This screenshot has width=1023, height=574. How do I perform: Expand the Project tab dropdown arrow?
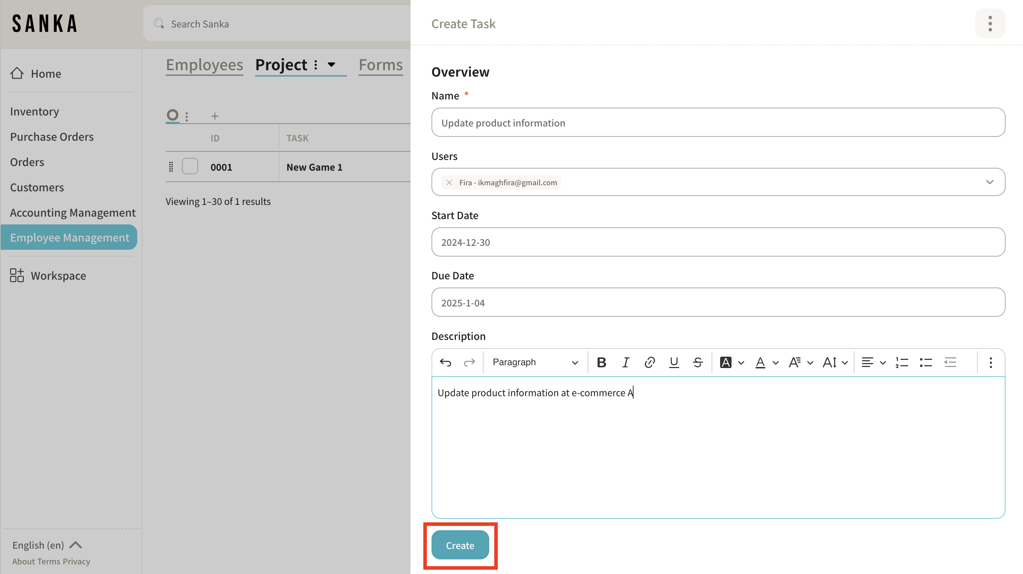coord(331,64)
